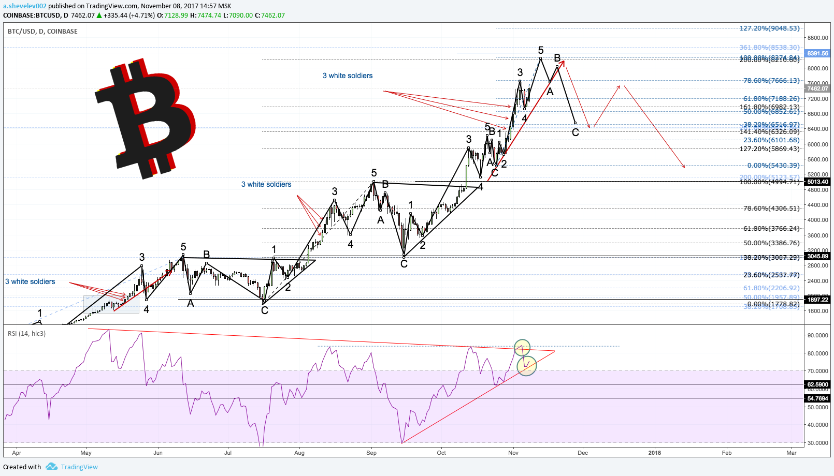Click the 1897.22 price tag on the axis
The width and height of the screenshot is (834, 476).
point(817,300)
